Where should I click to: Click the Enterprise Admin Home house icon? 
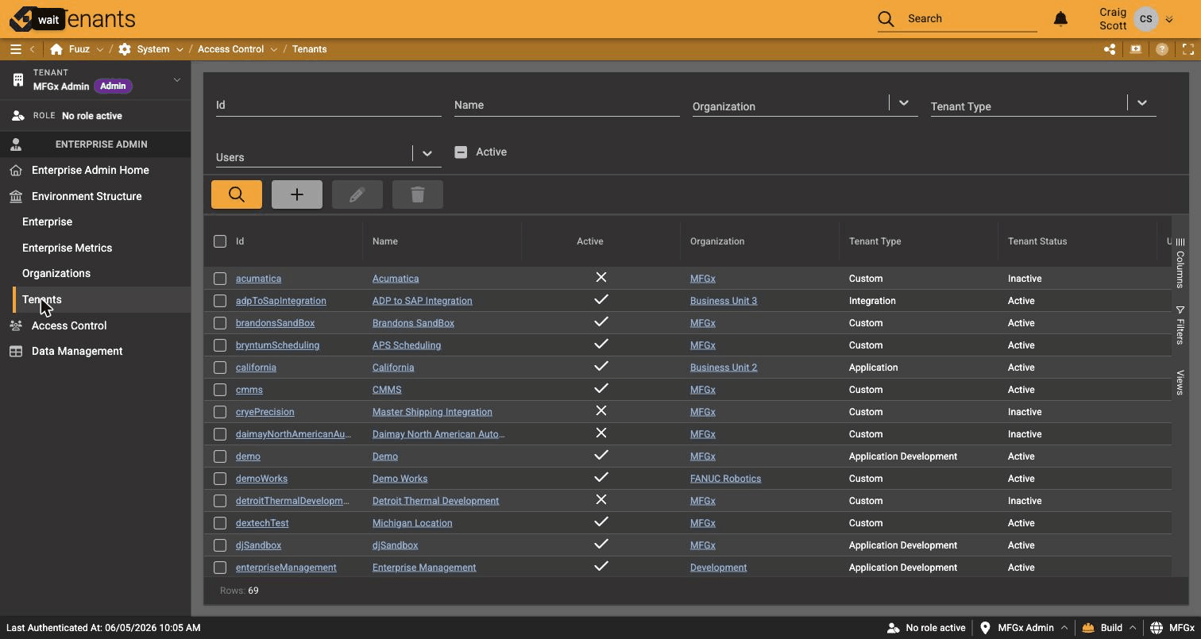[16, 170]
